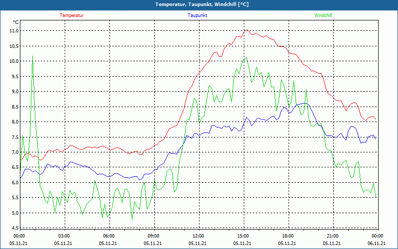
Task: Click the 8,5 y-axis value
Action: pos(15,107)
